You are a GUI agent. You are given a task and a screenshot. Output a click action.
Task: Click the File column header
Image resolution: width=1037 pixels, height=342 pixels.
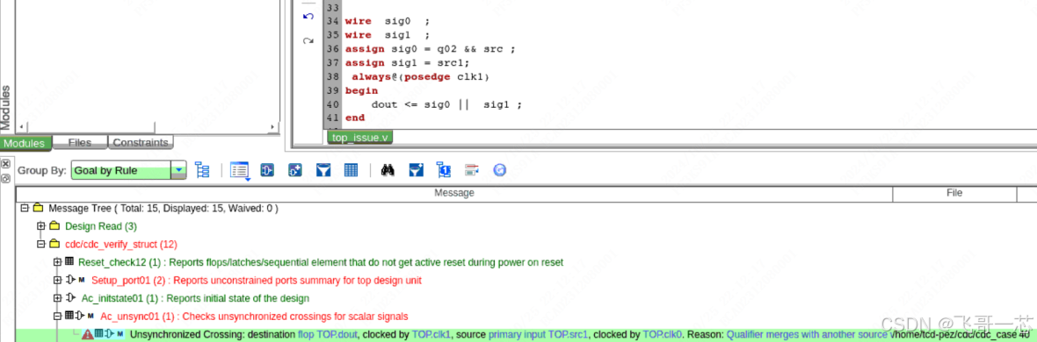click(954, 194)
